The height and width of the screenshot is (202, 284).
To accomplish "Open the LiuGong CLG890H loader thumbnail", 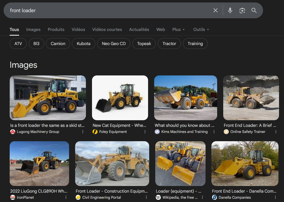I will (39, 164).
